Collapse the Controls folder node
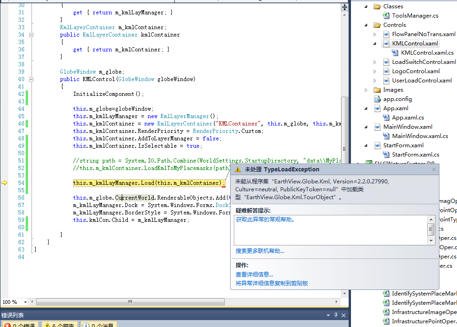 pyautogui.click(x=366, y=25)
